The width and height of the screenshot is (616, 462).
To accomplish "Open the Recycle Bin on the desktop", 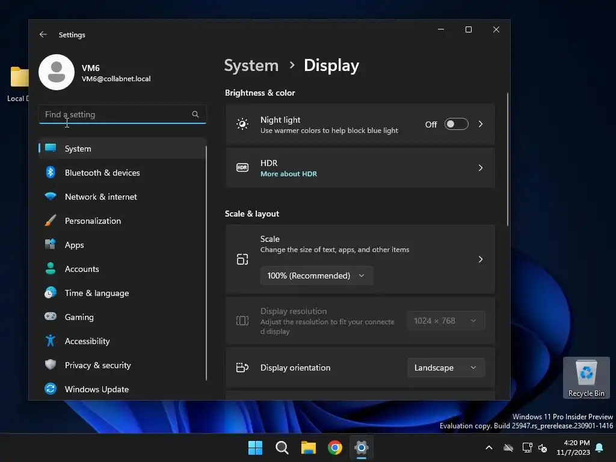I will pyautogui.click(x=586, y=378).
